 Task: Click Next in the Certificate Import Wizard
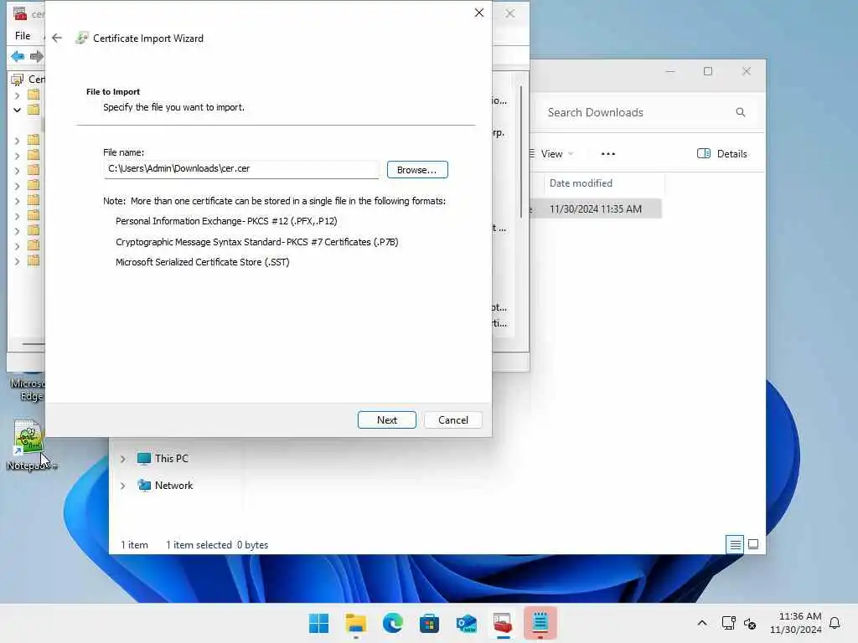point(387,420)
